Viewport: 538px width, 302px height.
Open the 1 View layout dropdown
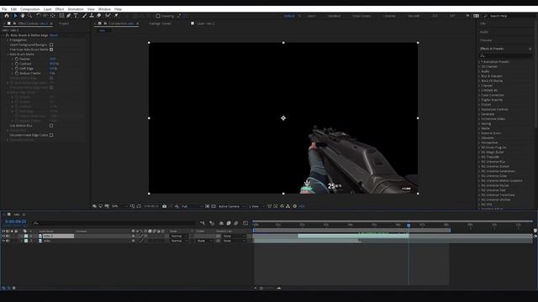click(256, 206)
